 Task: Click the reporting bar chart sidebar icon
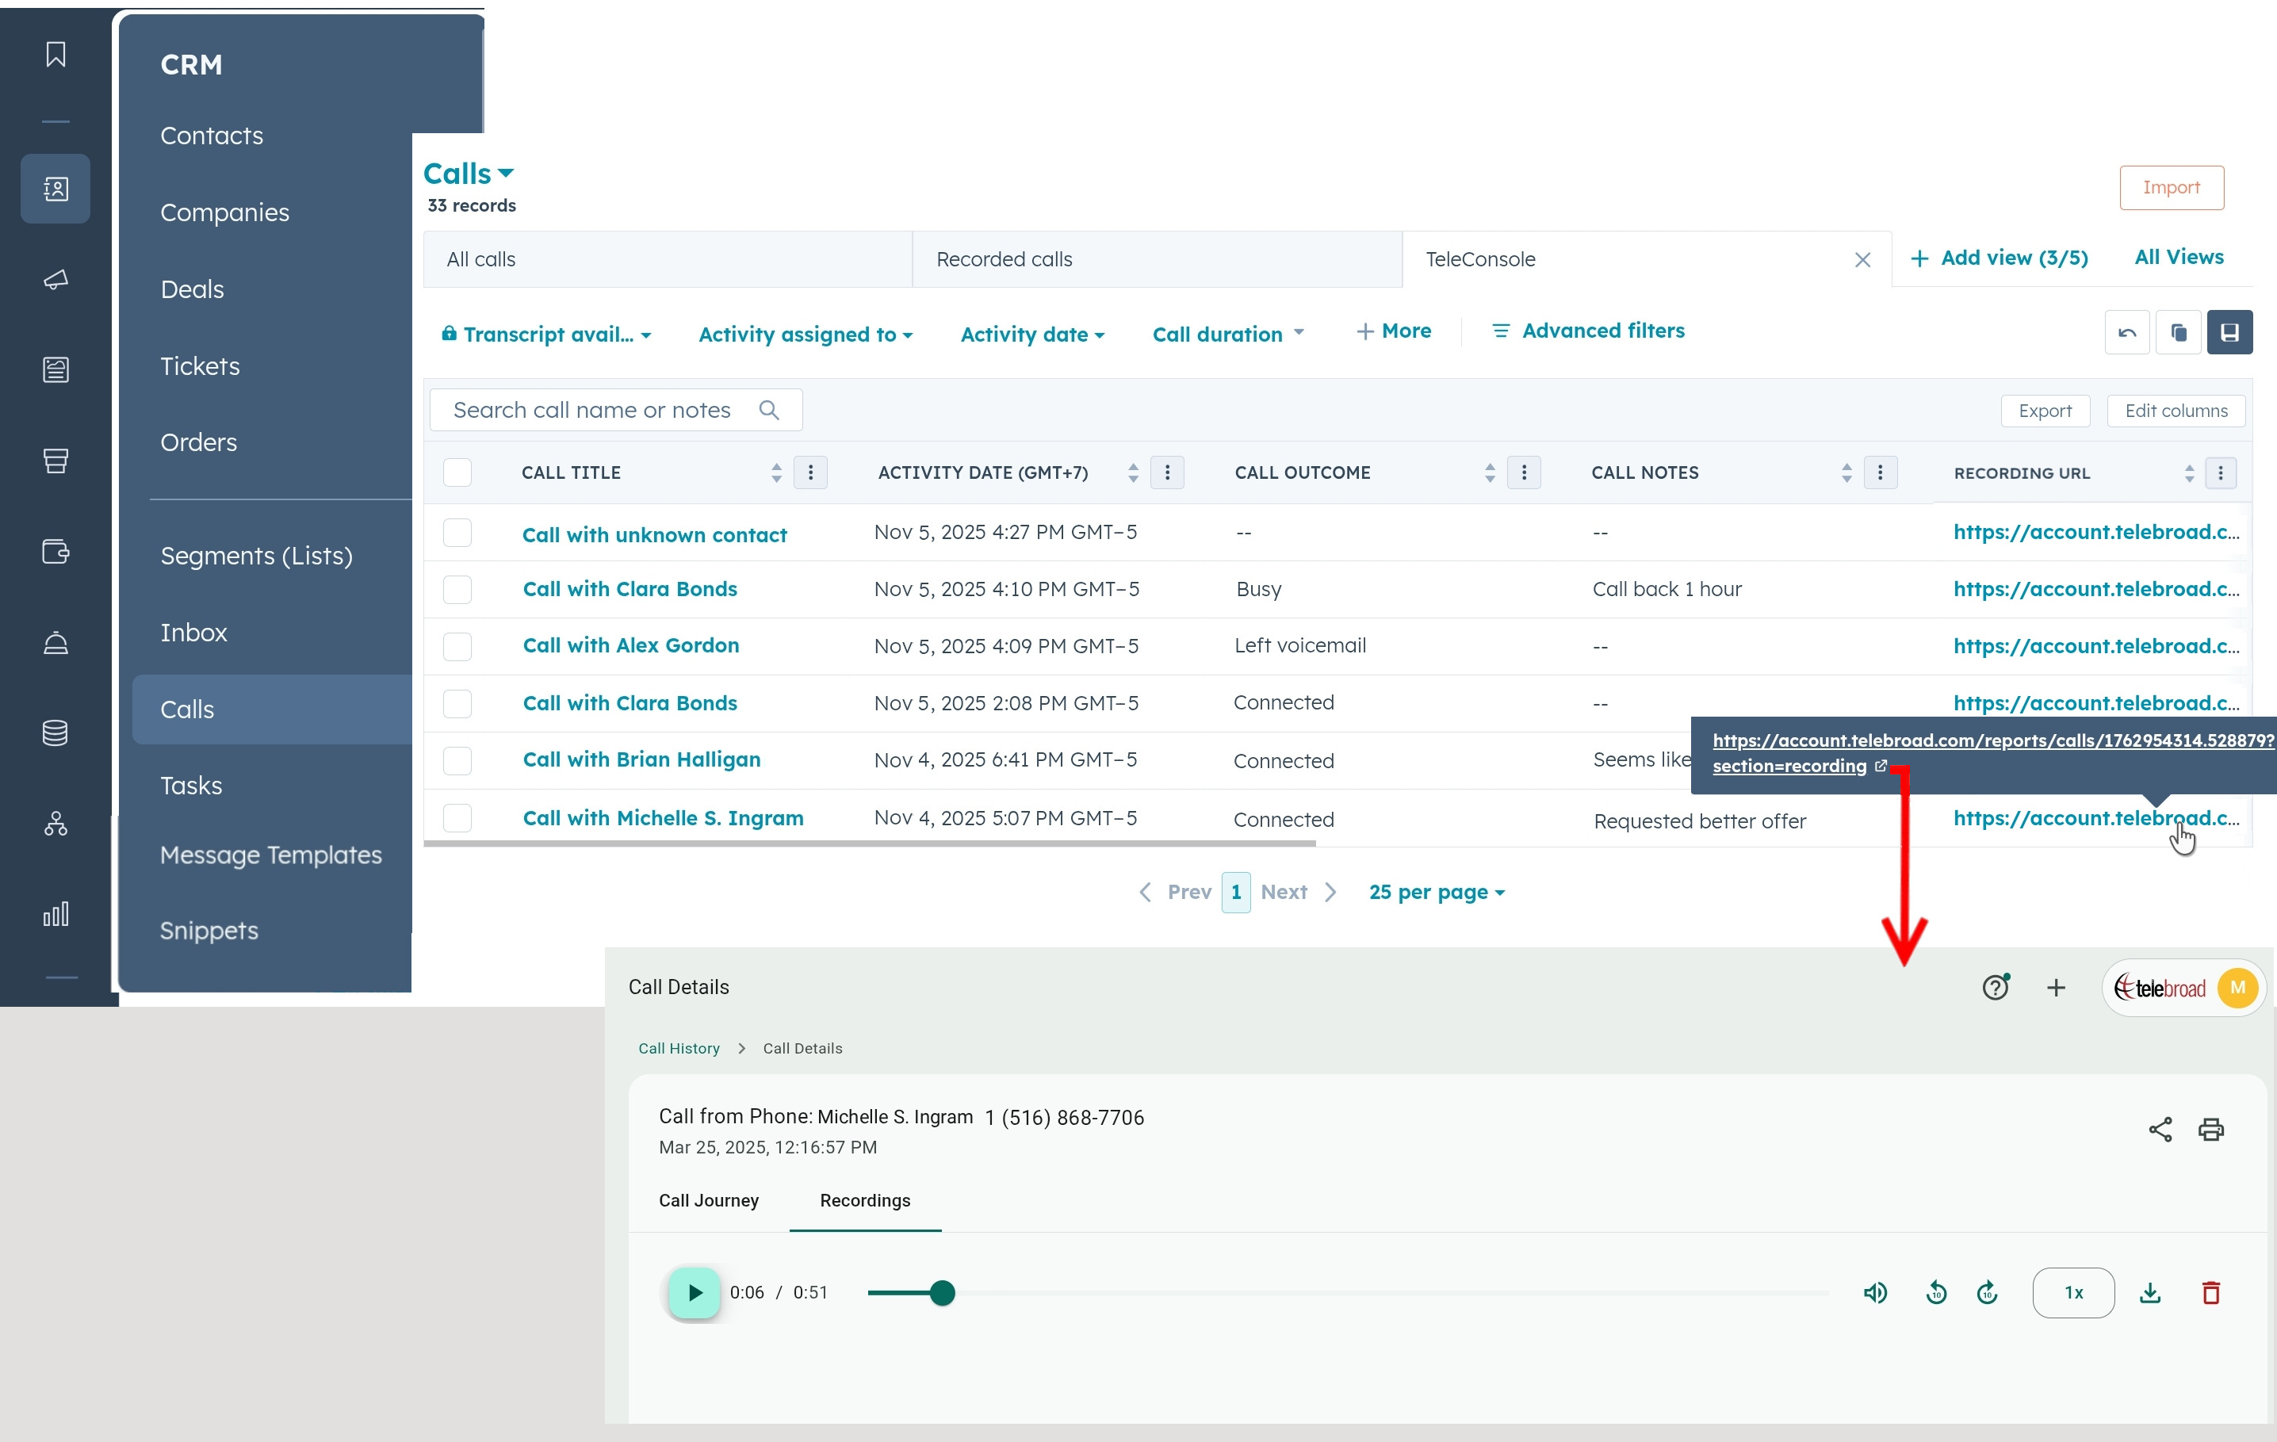point(55,913)
